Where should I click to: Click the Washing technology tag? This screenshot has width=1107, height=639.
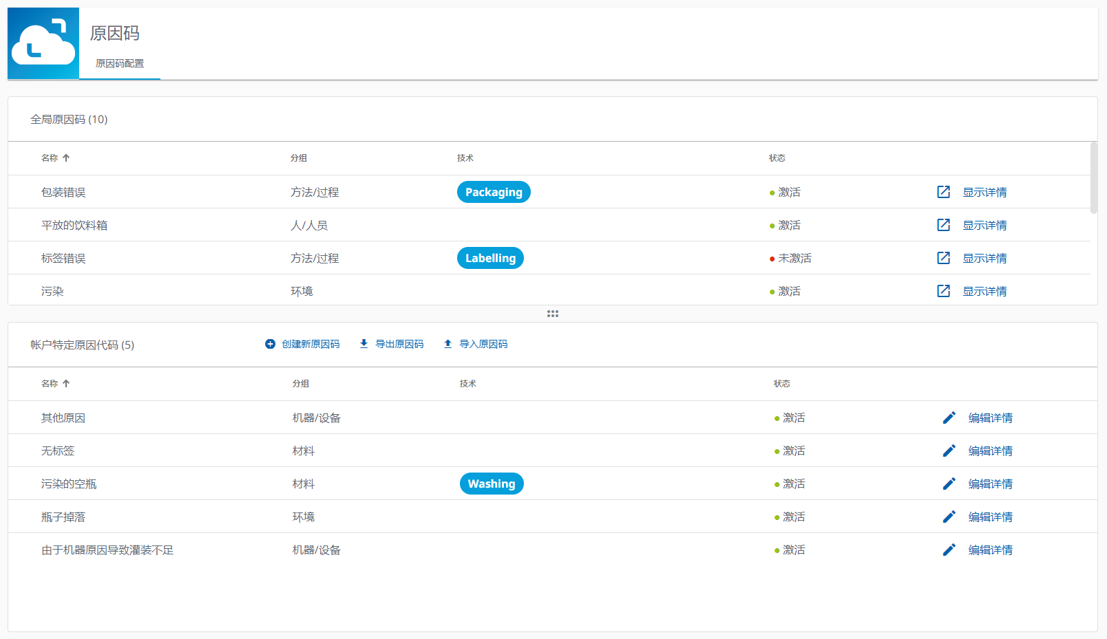point(492,484)
